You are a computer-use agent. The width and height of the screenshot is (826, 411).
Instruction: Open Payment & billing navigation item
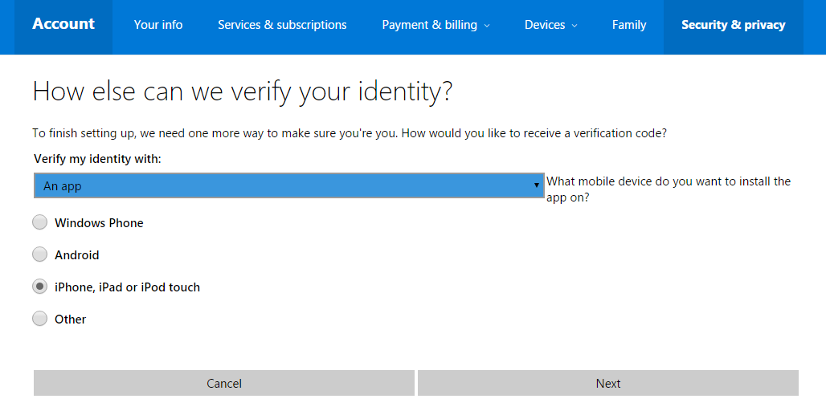click(435, 25)
